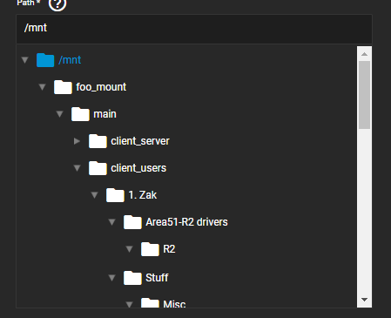Select the R2 folder label
Screen dimensions: 391x318
(x=169, y=249)
